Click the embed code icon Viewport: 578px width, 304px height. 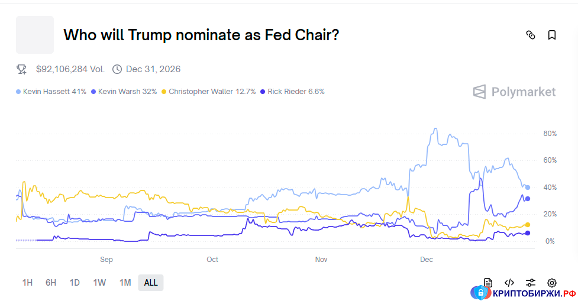[509, 283]
